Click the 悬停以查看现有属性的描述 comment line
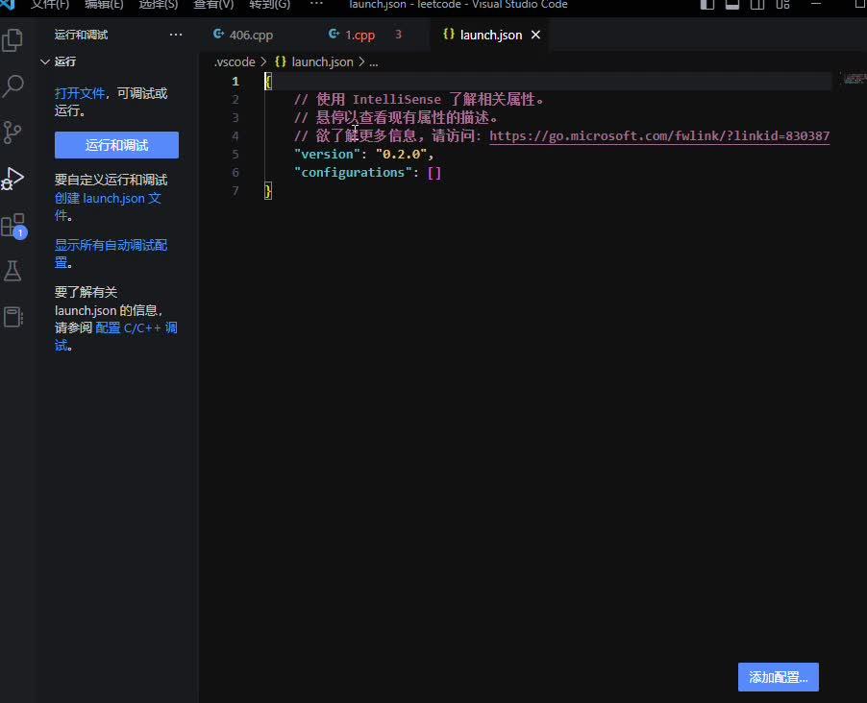The height and width of the screenshot is (703, 867). 396,118
